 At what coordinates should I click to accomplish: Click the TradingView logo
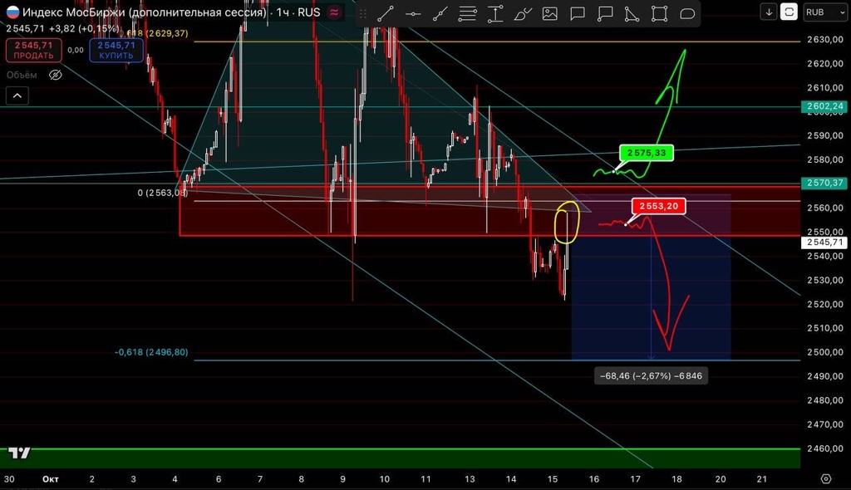coord(19,453)
